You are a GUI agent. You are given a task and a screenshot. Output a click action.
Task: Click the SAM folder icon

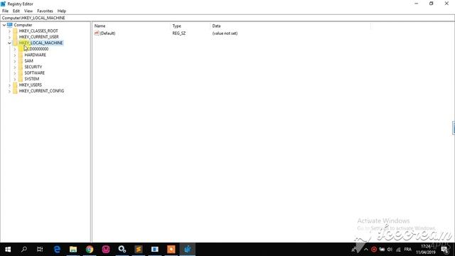pos(21,61)
